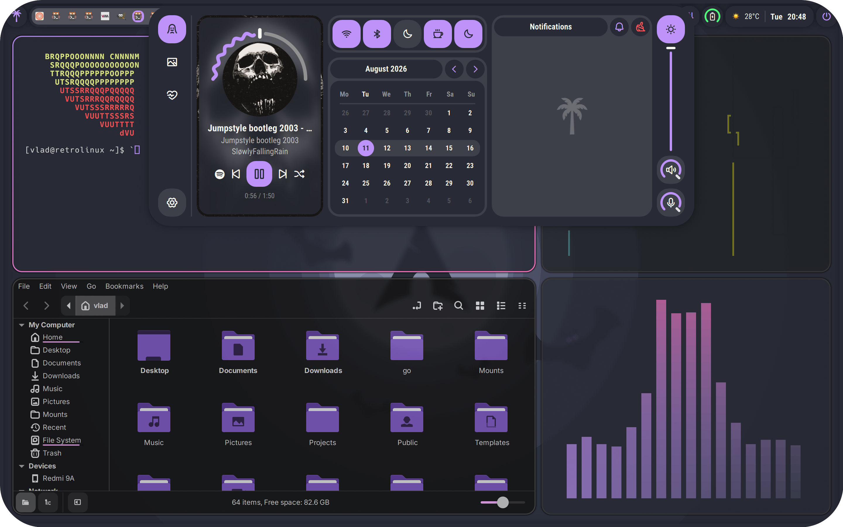The height and width of the screenshot is (527, 843).
Task: Select day 20 in the calendar
Action: click(x=407, y=165)
